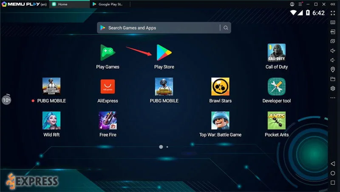The width and height of the screenshot is (340, 192).
Task: Open keymapping keyboard icon in sidebar
Action: (333, 22)
